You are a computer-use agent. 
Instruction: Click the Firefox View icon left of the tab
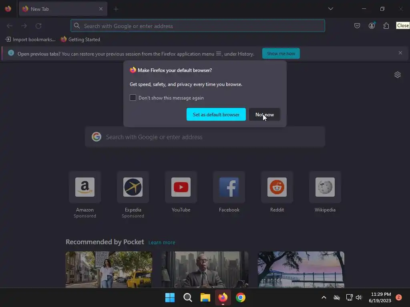[8, 9]
